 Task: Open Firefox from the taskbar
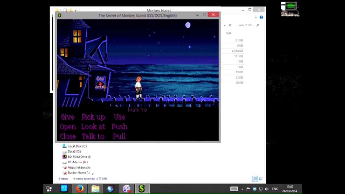pos(80,189)
